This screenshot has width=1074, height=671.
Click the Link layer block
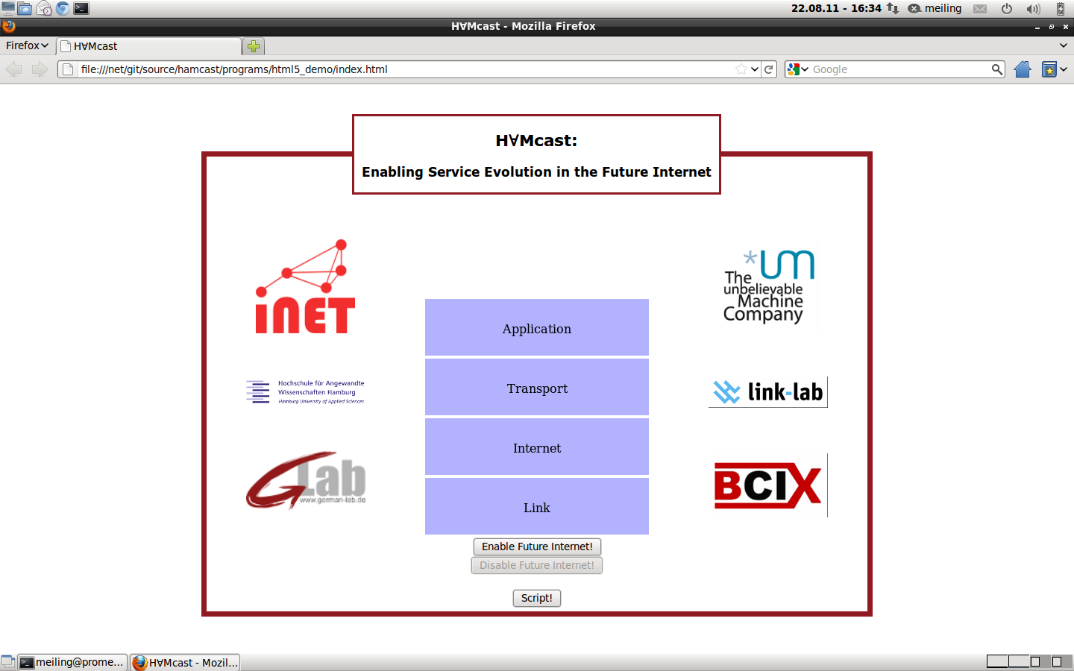[537, 506]
